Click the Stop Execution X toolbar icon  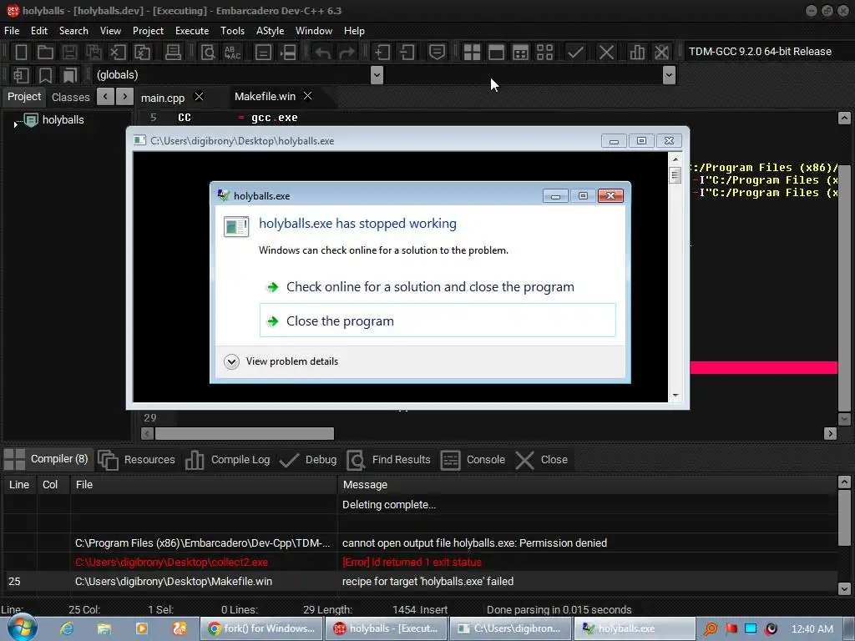click(x=606, y=53)
